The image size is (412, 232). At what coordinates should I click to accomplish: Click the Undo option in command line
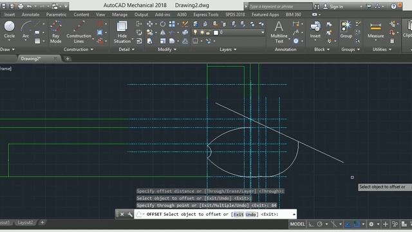coord(250,215)
